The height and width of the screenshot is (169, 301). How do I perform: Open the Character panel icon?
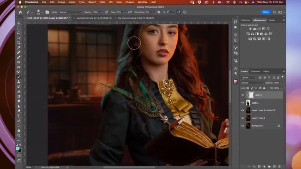click(x=236, y=68)
